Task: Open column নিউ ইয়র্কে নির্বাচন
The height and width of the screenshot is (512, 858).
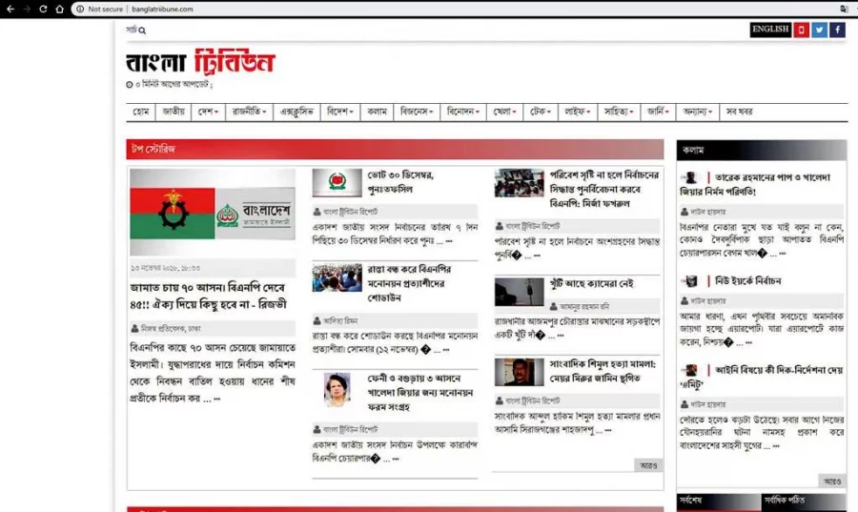Action: click(x=747, y=280)
